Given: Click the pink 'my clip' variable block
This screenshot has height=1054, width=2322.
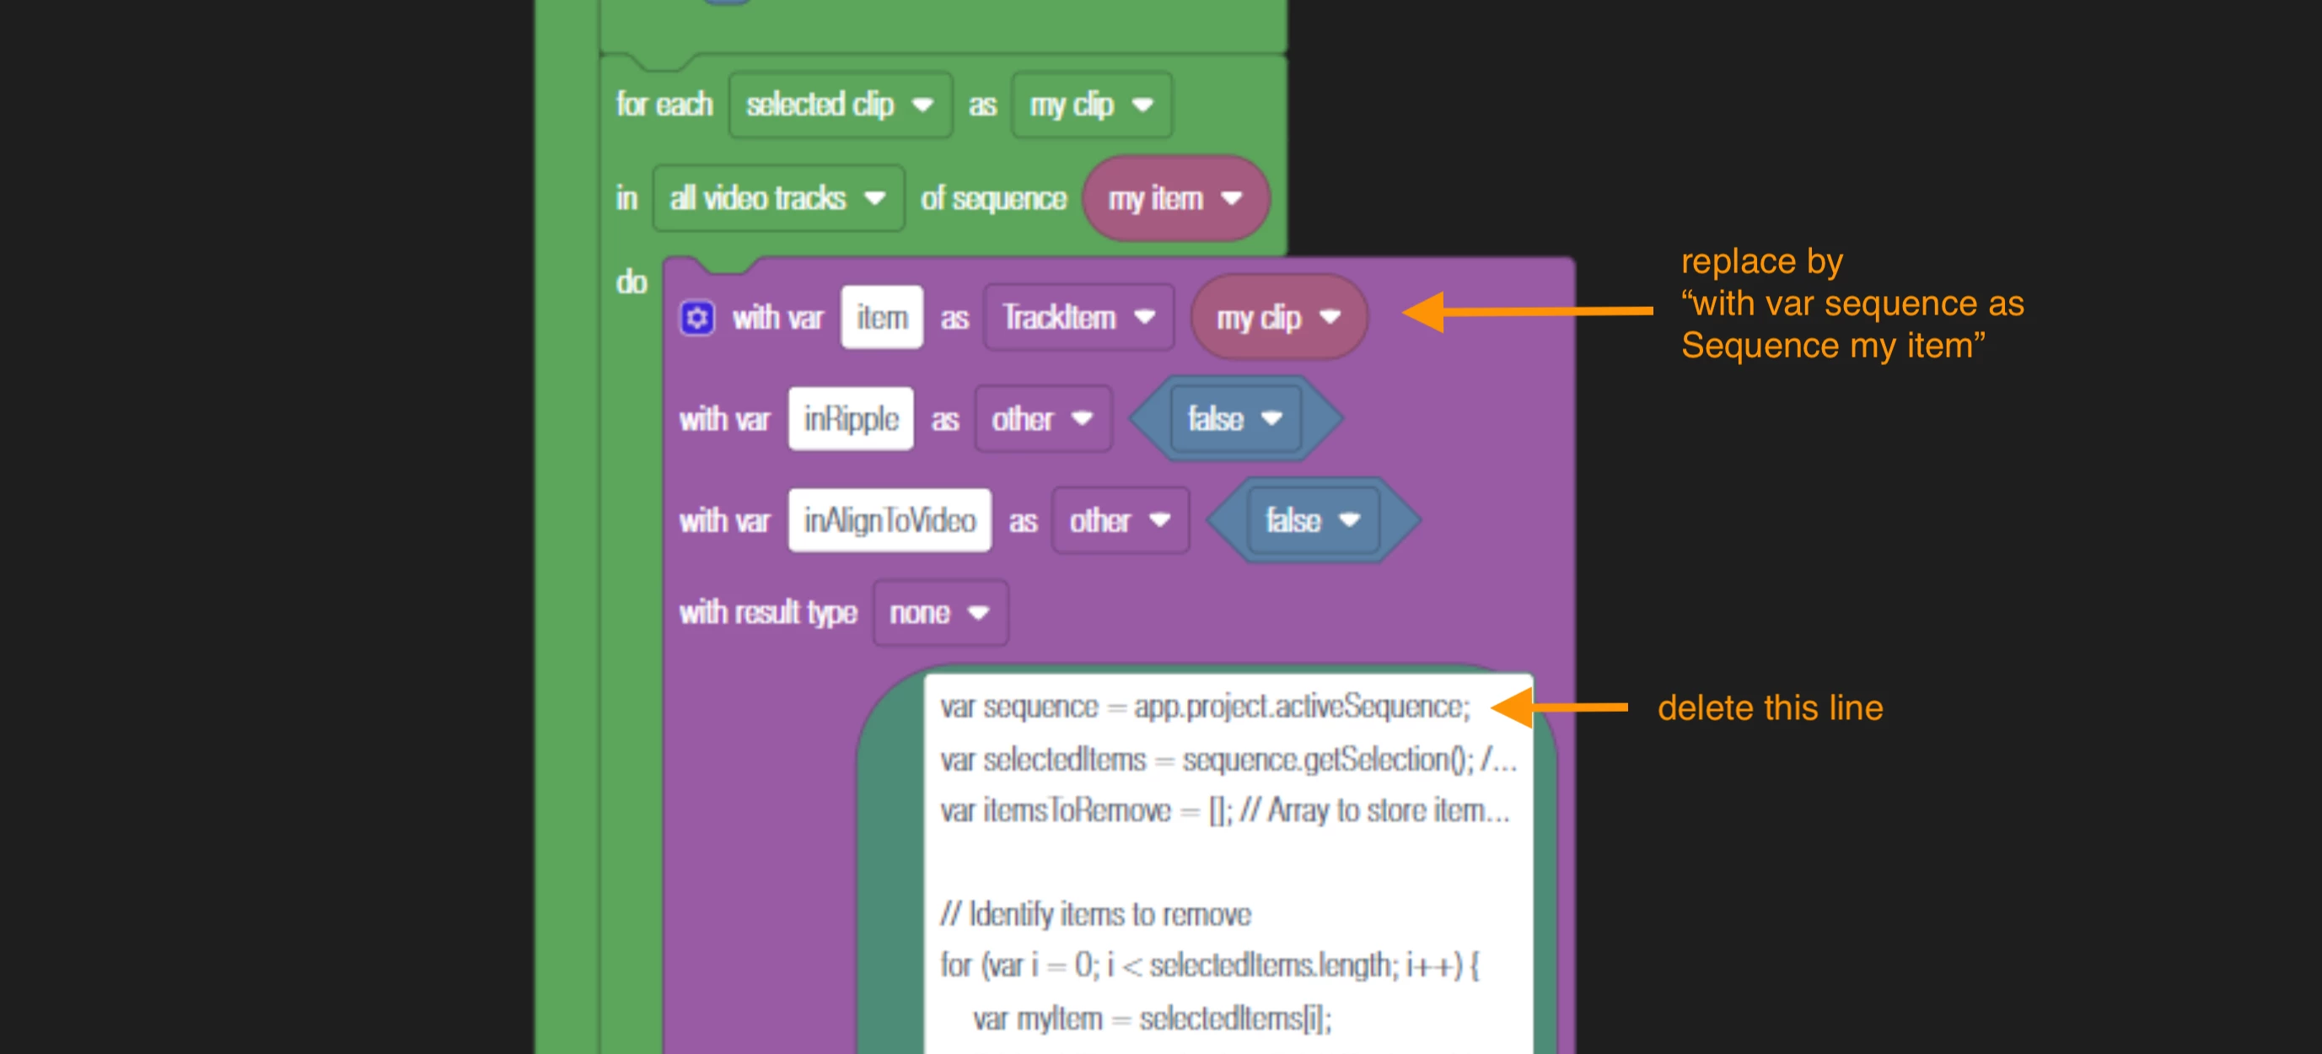Looking at the screenshot, I should (1277, 317).
